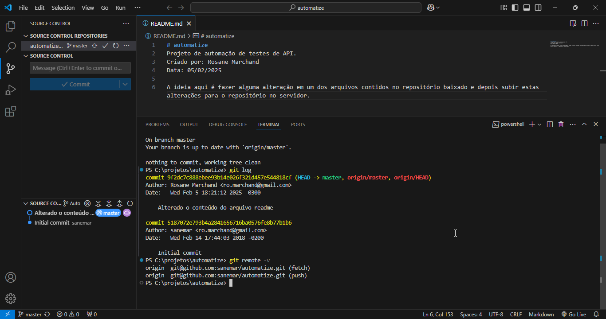
Task: Open the Commit button dropdown arrow
Action: (x=125, y=84)
